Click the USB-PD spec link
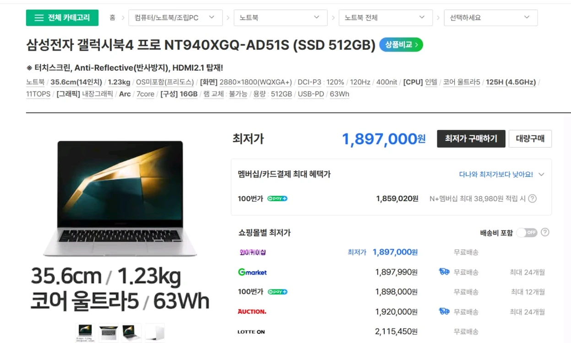Screen dimensions: 571x343 click(x=311, y=94)
